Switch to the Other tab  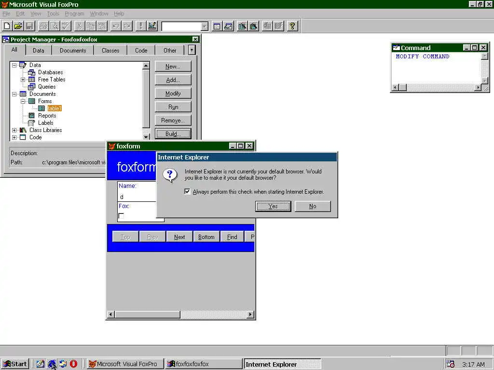coord(170,50)
